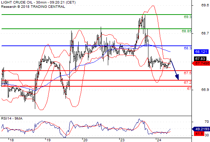210x142 pixels.
Task: Click the blue downward arrow head
Action: [177, 77]
